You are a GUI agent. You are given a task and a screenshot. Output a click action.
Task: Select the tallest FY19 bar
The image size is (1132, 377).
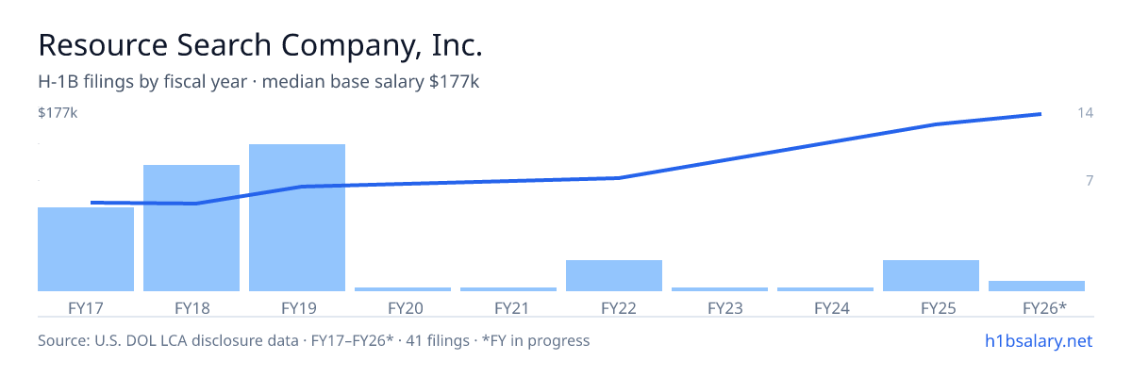[297, 218]
